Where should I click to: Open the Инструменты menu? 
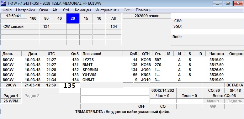click(107, 10)
